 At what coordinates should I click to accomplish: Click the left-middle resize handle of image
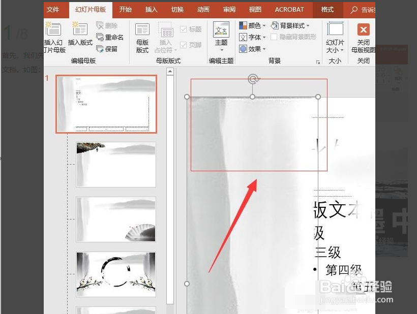187,284
